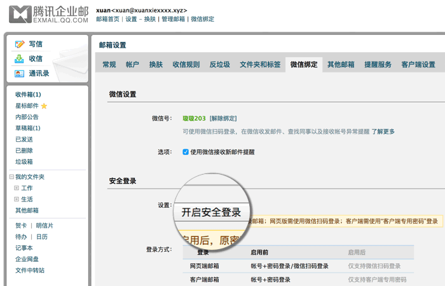The height and width of the screenshot is (286, 445).
Task: Click the Tencent Exmail logo
Action: tap(48, 15)
